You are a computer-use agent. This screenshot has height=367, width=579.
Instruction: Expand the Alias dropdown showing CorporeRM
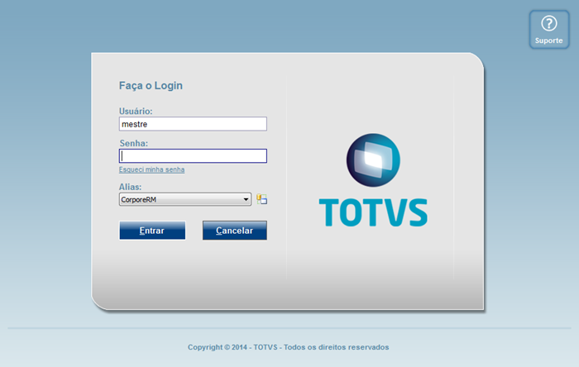[x=185, y=199]
